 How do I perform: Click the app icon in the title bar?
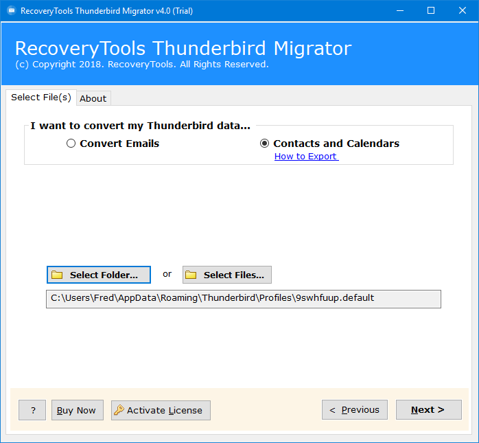click(10, 11)
